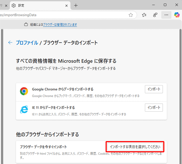Click the settings gear icon on the 設定 tab
182x164 pixels.
(13, 5)
